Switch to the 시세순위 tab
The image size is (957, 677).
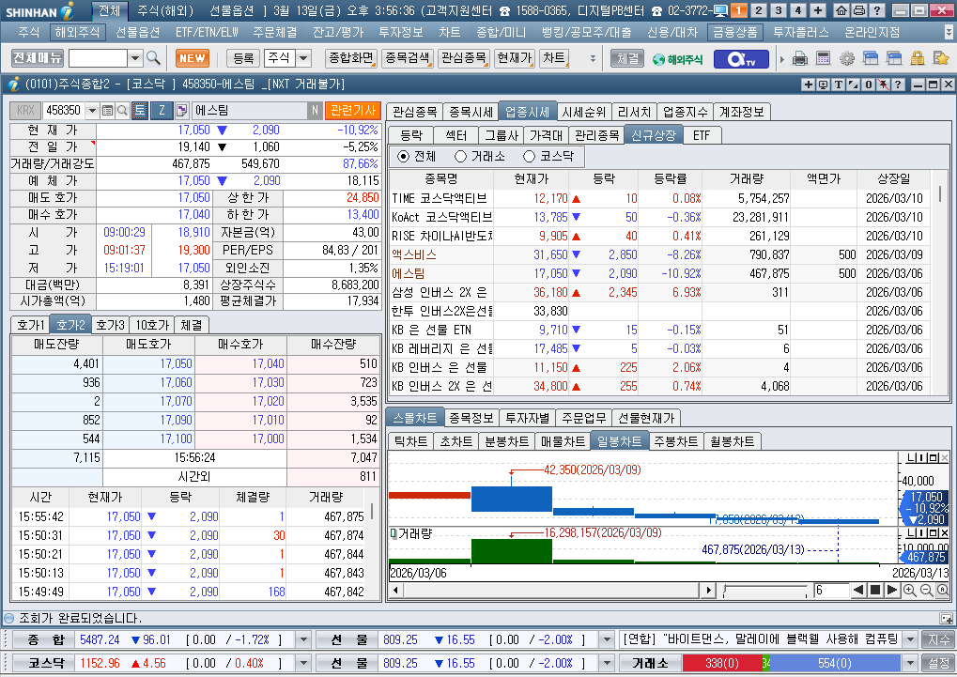click(583, 112)
